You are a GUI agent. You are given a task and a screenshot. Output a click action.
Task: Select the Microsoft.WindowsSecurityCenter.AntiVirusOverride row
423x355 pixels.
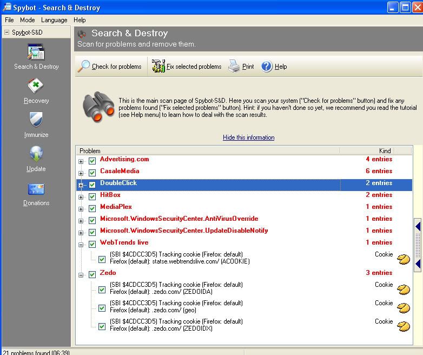tap(244, 221)
